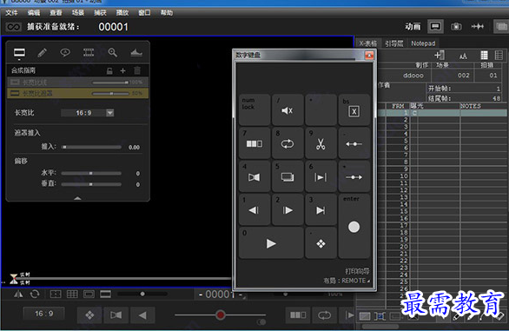The width and height of the screenshot is (509, 331).
Task: Adjust the 遮罩推入 slider
Action: click(x=91, y=147)
